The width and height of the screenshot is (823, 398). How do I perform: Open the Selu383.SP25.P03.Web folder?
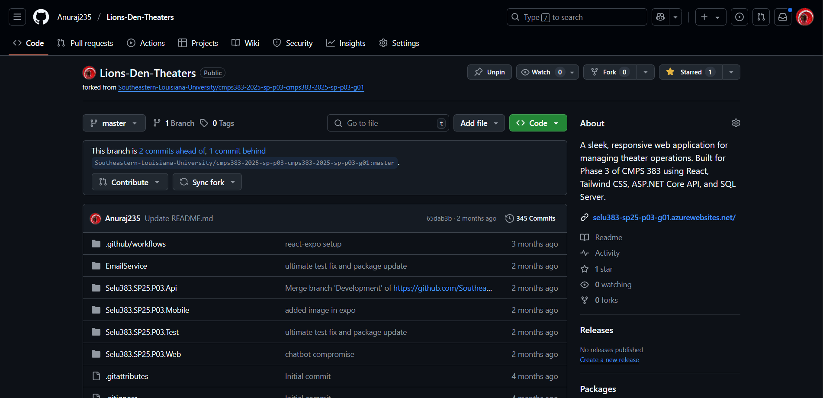pos(143,354)
